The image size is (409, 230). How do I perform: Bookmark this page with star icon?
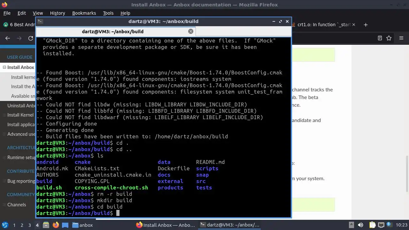[389, 38]
